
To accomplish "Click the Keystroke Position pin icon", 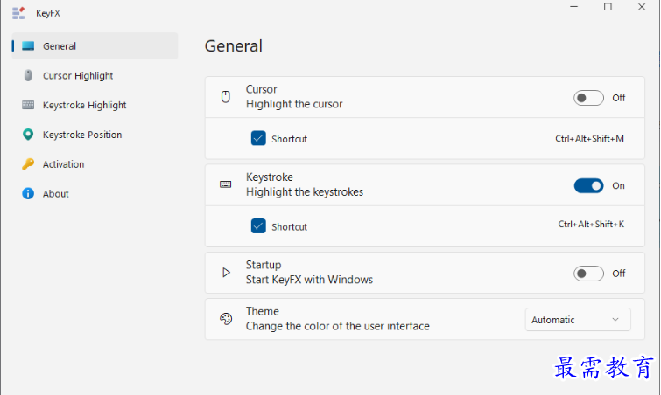I will (x=28, y=135).
